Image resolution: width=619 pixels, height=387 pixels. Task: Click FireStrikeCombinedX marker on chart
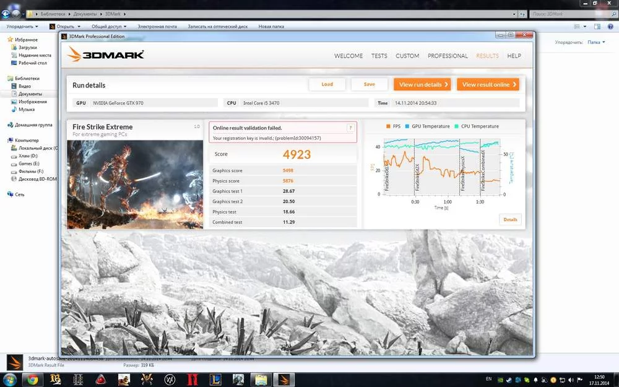[483, 171]
